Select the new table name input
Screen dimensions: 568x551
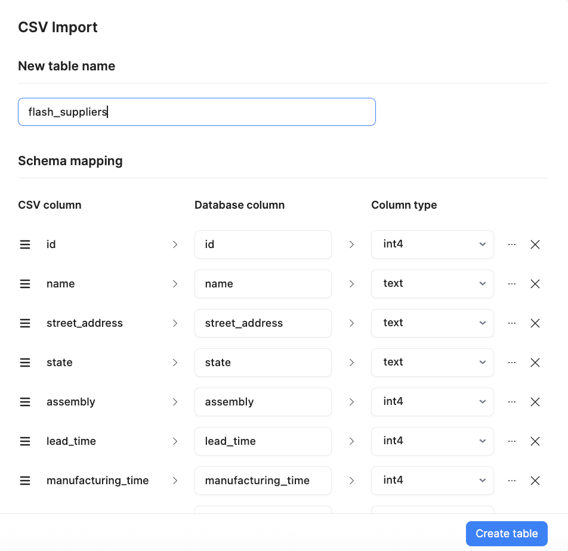[x=197, y=112]
